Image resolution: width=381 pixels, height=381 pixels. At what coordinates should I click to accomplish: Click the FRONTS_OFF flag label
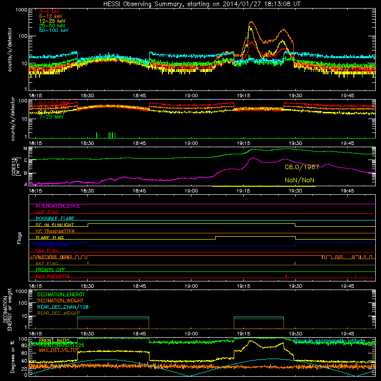(x=50, y=270)
